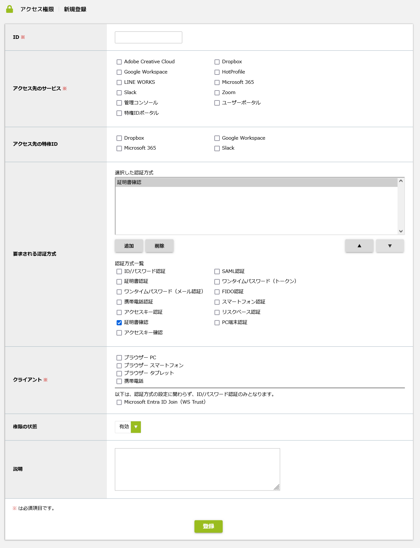Check Microsoft 365 under privileged ID section
This screenshot has height=548, width=420.
pyautogui.click(x=119, y=148)
